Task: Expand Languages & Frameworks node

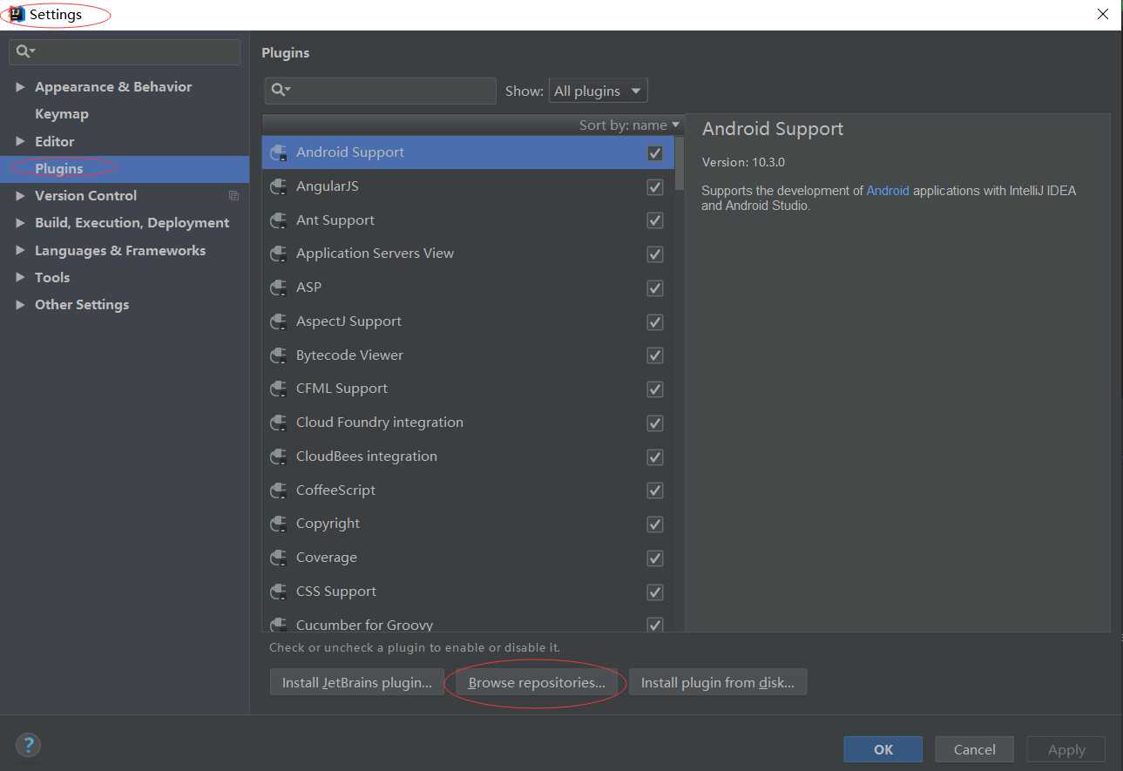Action: [x=20, y=251]
